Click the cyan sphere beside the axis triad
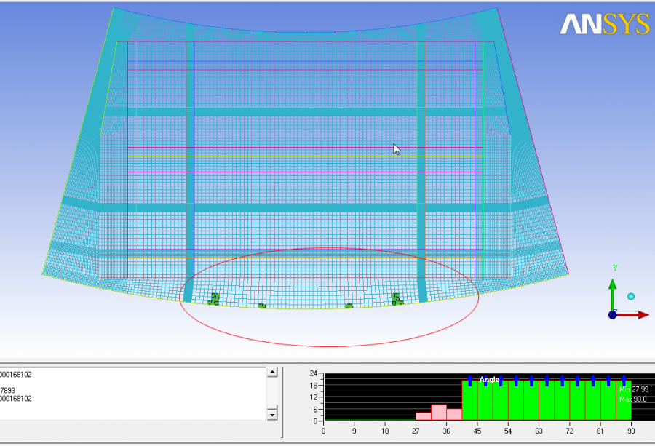The width and height of the screenshot is (655, 446). pyautogui.click(x=631, y=297)
